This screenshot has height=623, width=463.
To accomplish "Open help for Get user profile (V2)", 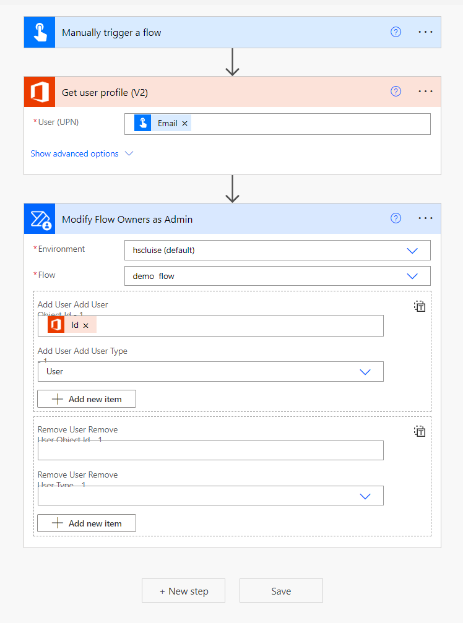I will 396,92.
